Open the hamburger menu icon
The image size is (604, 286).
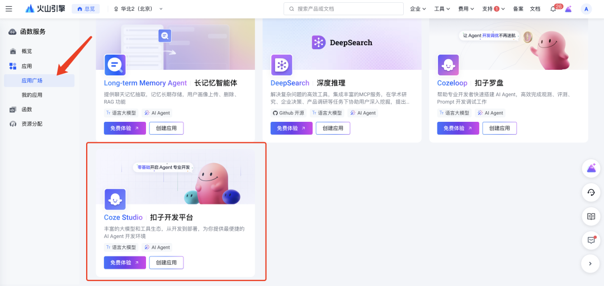[8, 9]
